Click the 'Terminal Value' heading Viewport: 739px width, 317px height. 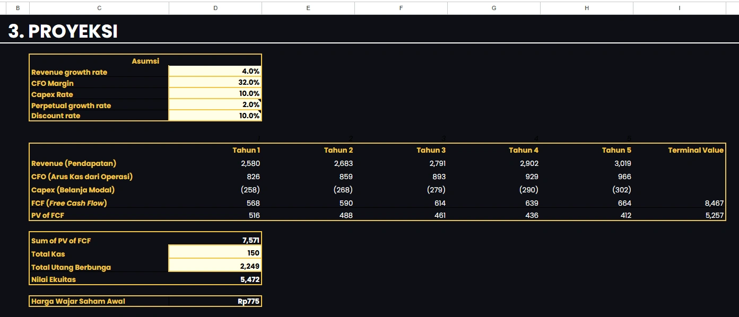[695, 150]
